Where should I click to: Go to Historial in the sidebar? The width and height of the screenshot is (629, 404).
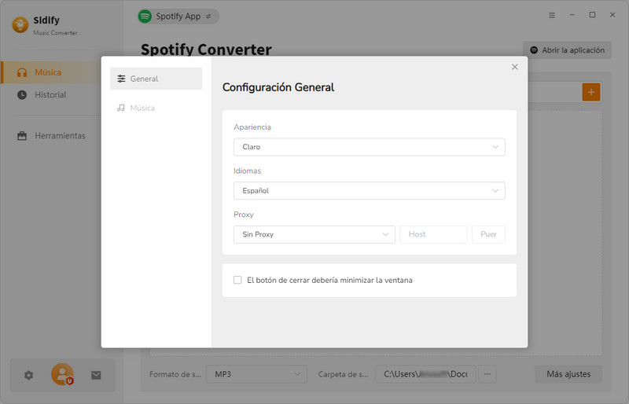coord(51,94)
